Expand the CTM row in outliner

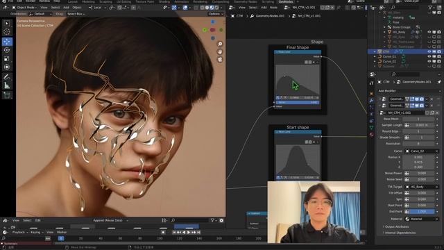coord(375,51)
